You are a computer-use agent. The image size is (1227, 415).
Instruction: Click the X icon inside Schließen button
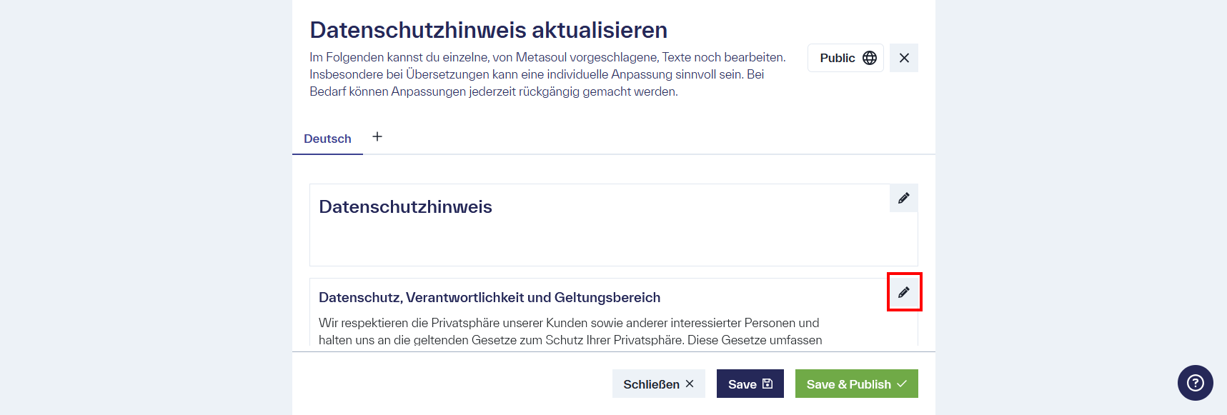pyautogui.click(x=690, y=384)
